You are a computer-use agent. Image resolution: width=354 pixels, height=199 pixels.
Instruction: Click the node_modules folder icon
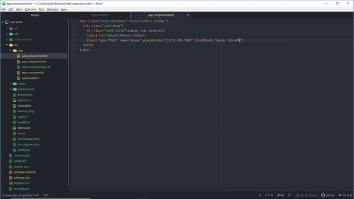[x=11, y=39]
